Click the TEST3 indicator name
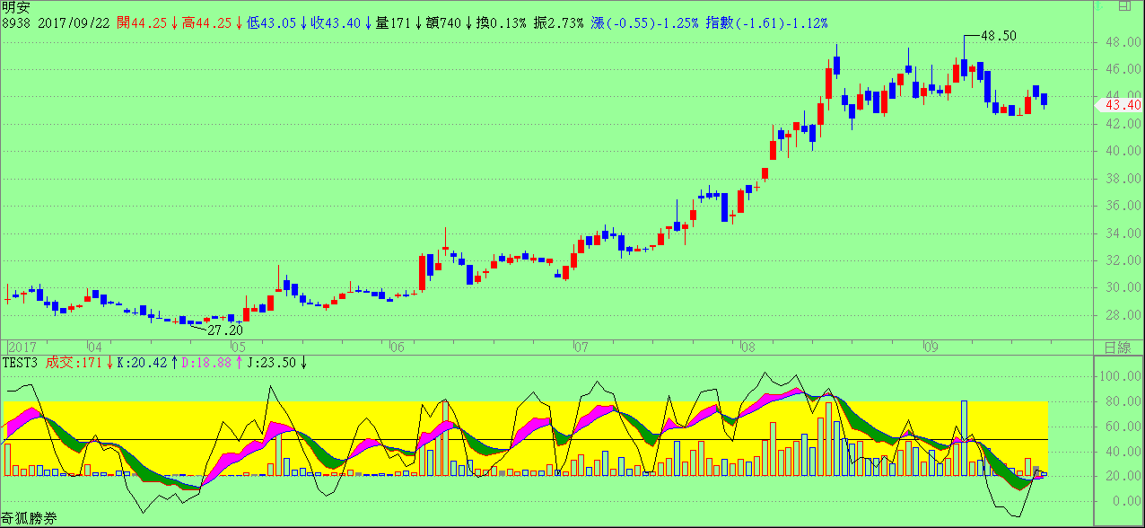This screenshot has width=1145, height=528. pyautogui.click(x=20, y=363)
